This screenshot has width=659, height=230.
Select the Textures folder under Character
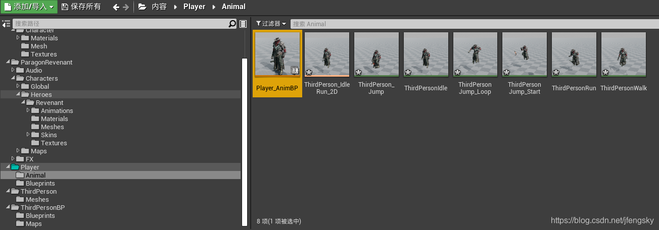(43, 54)
